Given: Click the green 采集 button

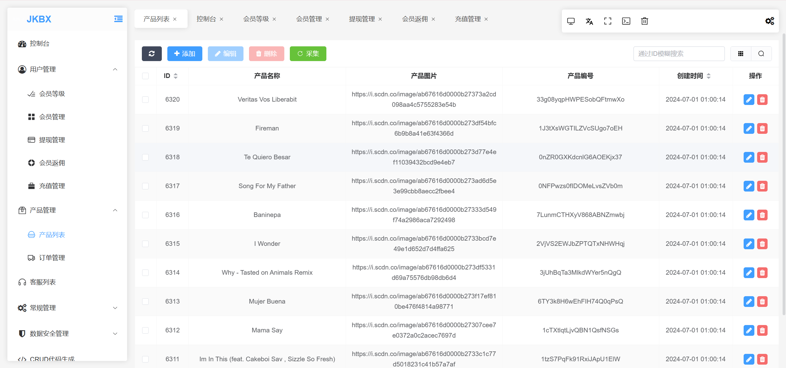Looking at the screenshot, I should click(308, 54).
